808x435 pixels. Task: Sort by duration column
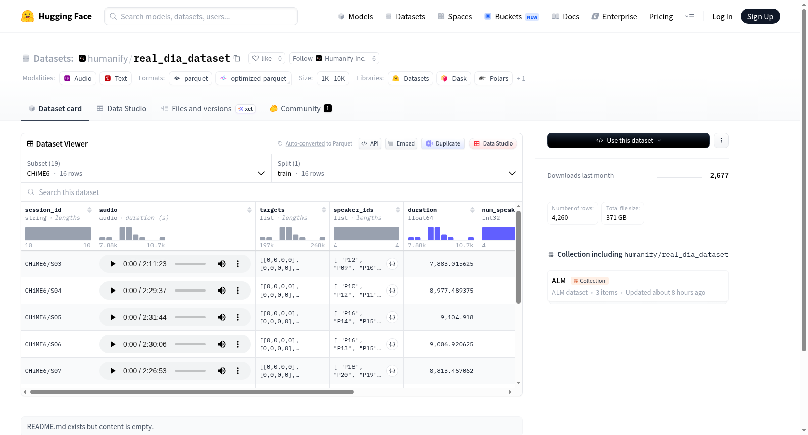472,210
